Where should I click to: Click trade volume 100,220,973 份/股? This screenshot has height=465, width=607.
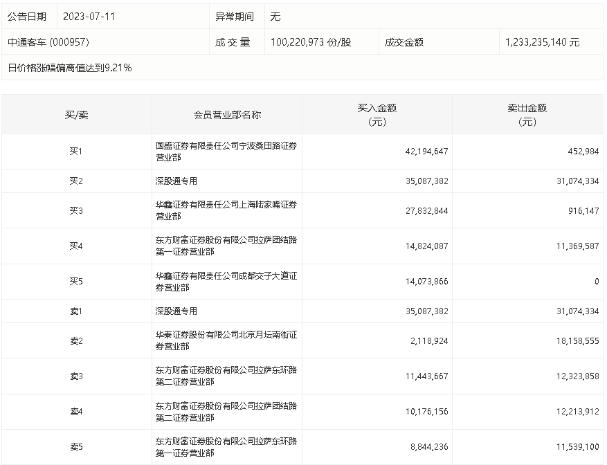tap(311, 42)
